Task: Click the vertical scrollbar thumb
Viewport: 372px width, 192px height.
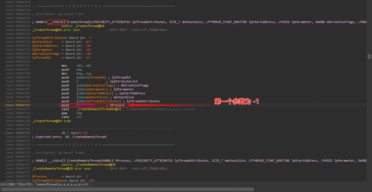Action: [x=369, y=57]
